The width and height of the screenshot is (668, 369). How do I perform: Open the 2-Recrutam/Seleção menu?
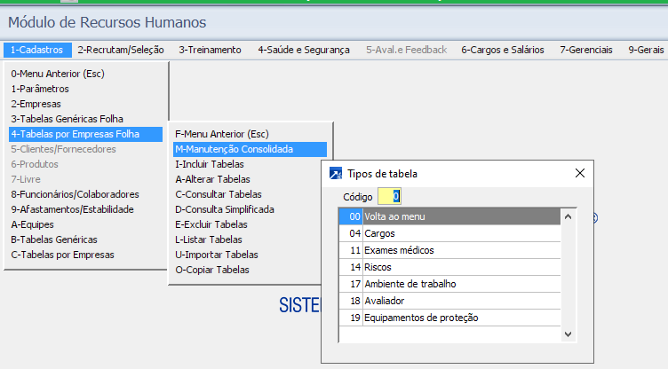[121, 50]
